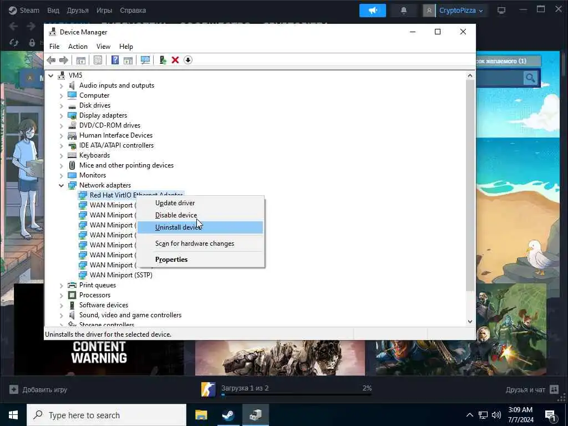The width and height of the screenshot is (568, 426).
Task: Choose Properties from context menu
Action: [200, 260]
